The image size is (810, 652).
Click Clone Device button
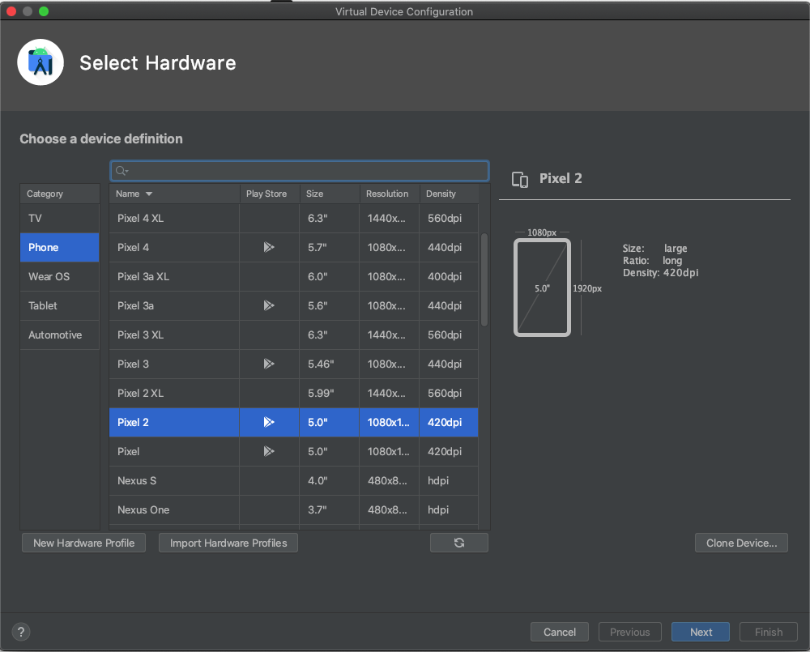pyautogui.click(x=741, y=543)
